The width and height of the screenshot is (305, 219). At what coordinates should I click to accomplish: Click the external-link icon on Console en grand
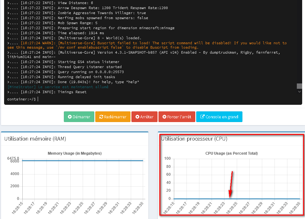tap(202, 116)
